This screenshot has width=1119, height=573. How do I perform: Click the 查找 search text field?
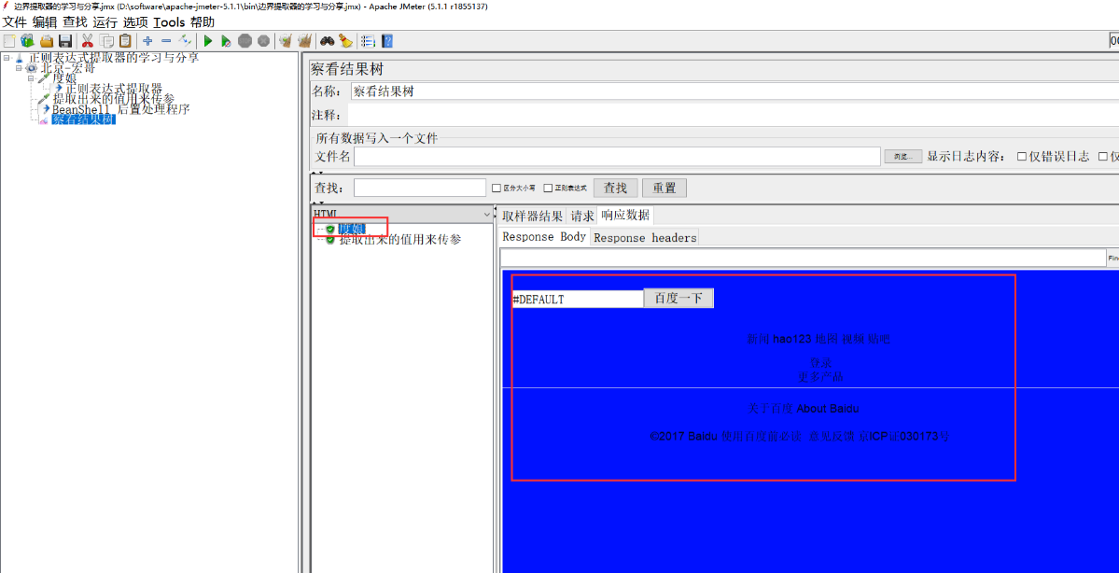click(420, 188)
